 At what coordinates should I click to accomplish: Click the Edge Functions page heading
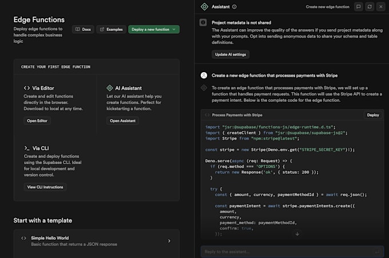[39, 19]
